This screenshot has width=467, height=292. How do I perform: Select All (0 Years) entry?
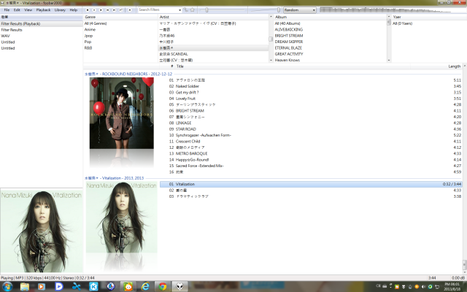point(429,23)
